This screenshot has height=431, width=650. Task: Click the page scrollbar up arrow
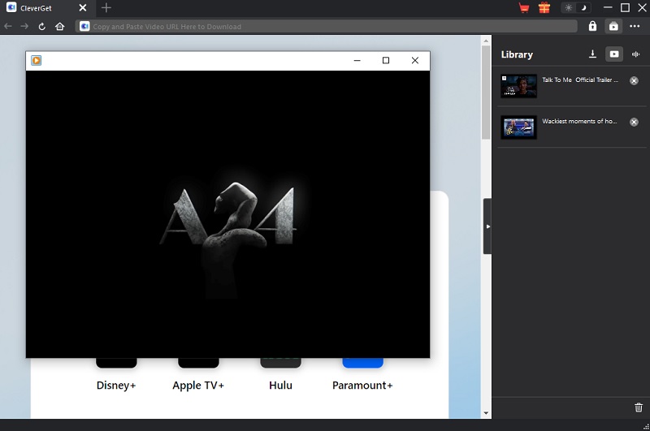486,41
